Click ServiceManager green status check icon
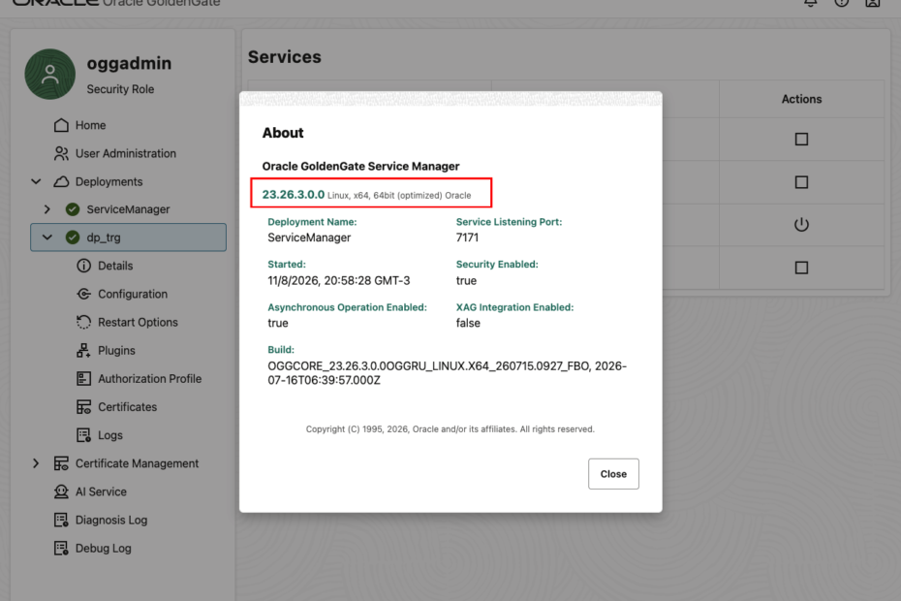Screen dimensions: 901x601 [73, 209]
